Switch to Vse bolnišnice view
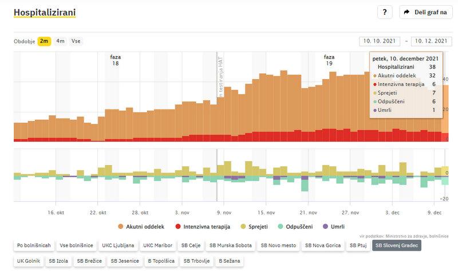 click(x=76, y=245)
